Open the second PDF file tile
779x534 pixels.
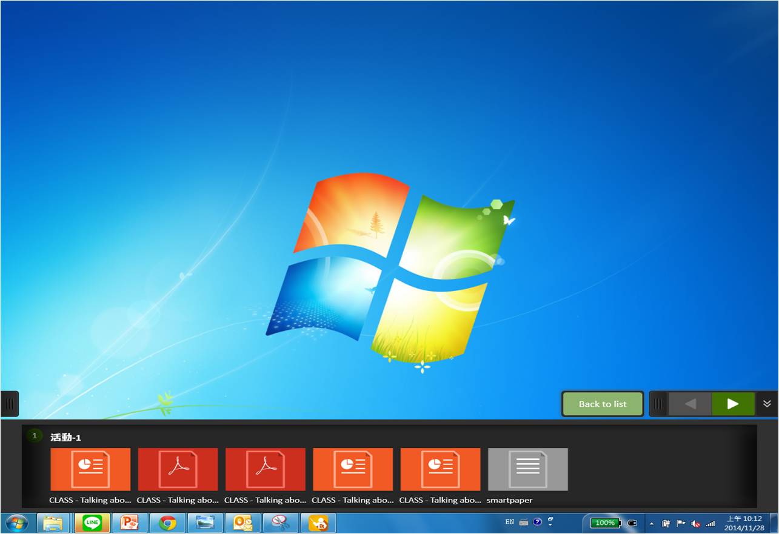coord(265,469)
